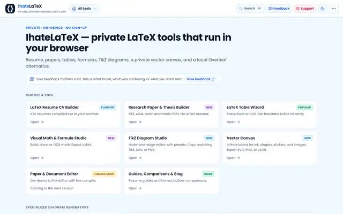Click 'Coming in the next version' text
Viewport: 343px width, 214px height.
point(52,188)
